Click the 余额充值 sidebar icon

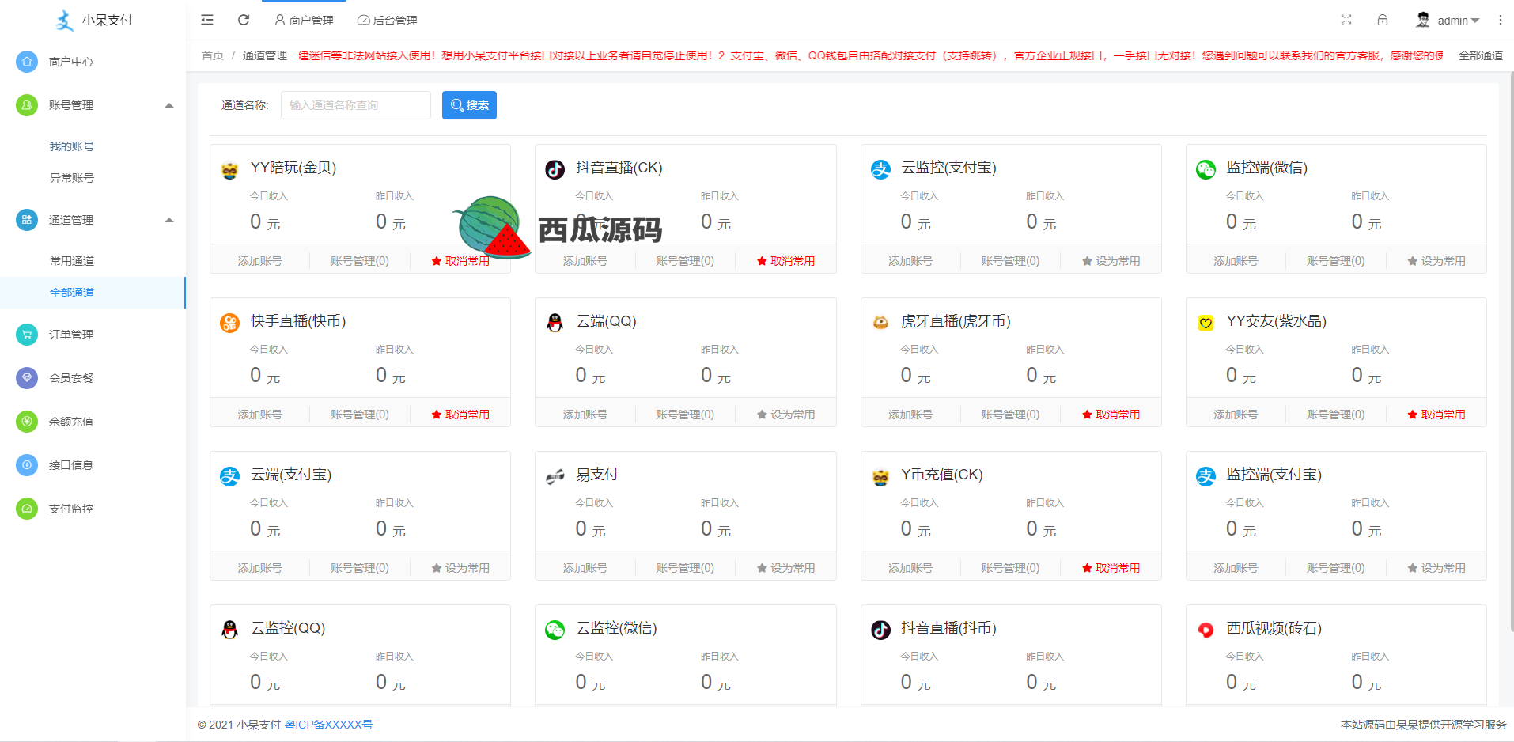click(x=27, y=422)
